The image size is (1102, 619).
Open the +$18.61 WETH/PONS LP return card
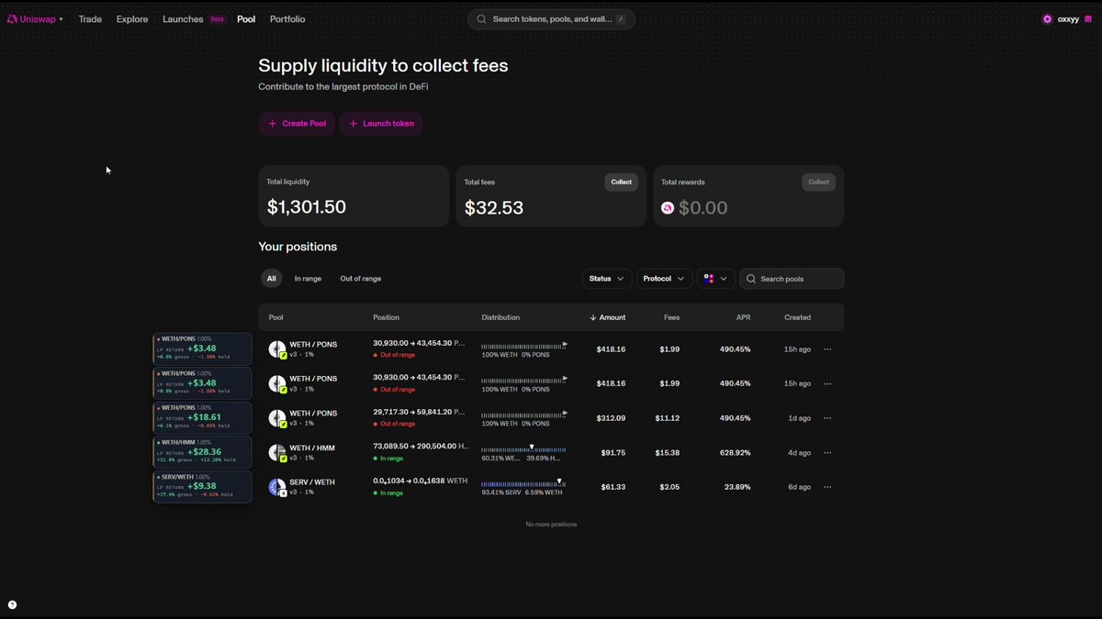click(x=202, y=418)
